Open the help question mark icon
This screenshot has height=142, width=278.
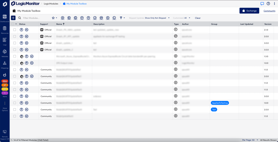268,4
